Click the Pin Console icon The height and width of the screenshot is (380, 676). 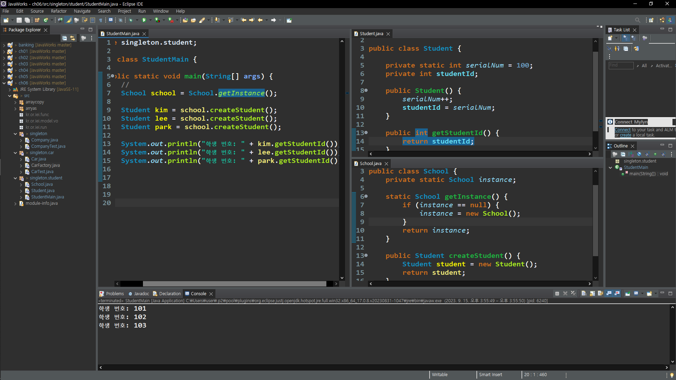tap(627, 293)
